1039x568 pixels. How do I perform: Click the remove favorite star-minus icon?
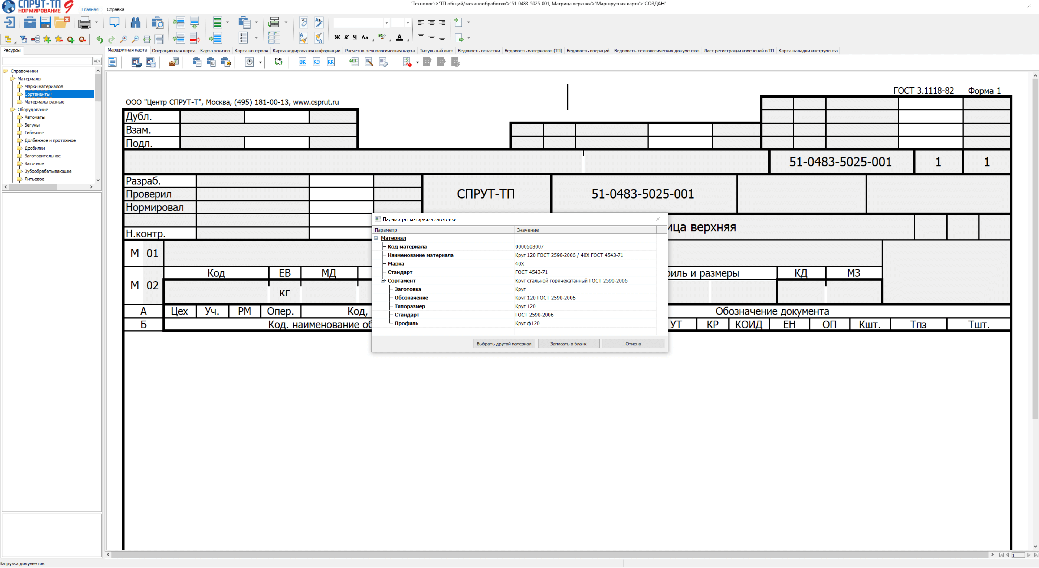pyautogui.click(x=59, y=39)
